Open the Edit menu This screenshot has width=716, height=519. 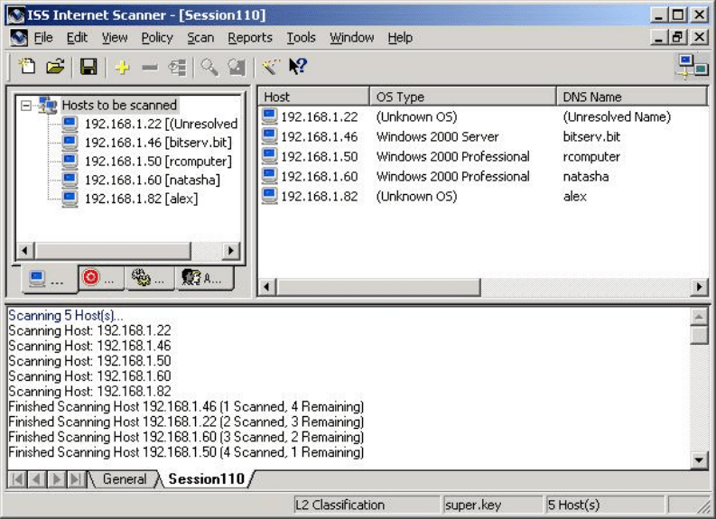(77, 38)
